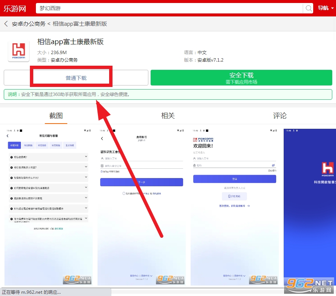This screenshot has width=336, height=296.
Task: Switch to the 相关 tab
Action: [x=168, y=116]
